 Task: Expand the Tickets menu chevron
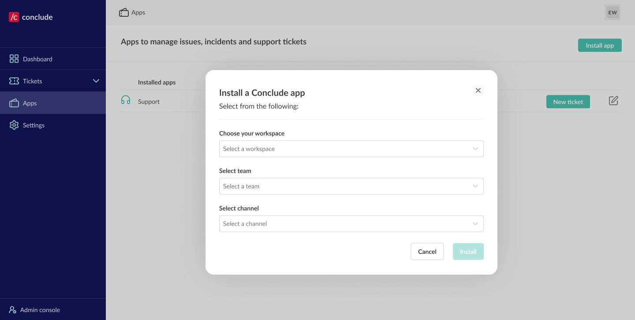tap(96, 81)
